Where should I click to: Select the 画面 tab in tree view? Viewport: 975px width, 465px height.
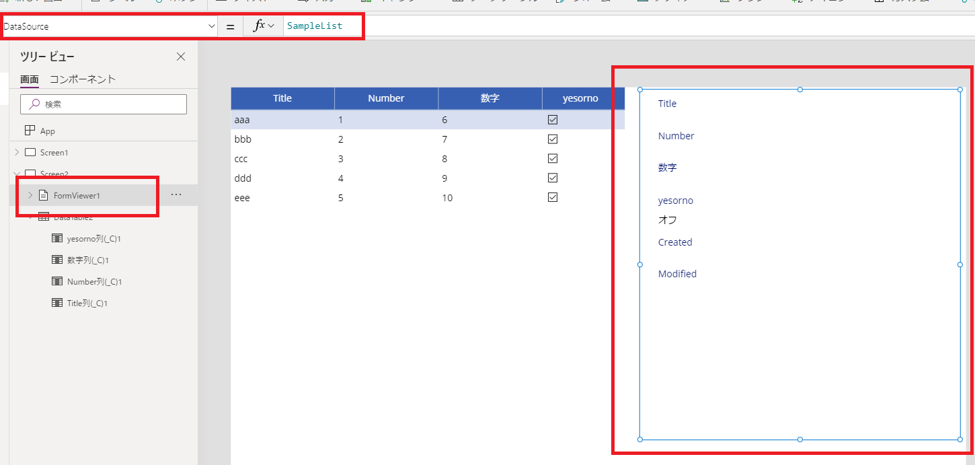tap(29, 79)
